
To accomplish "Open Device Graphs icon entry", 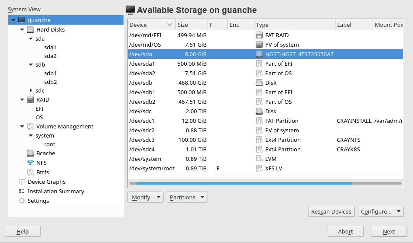I will (22, 182).
